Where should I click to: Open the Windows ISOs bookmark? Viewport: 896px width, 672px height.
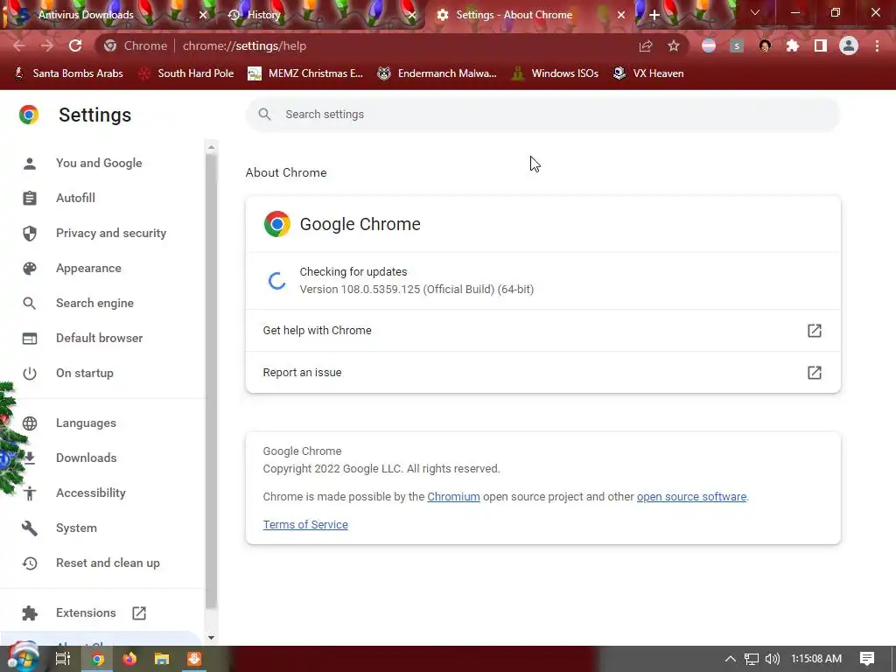coord(556,73)
